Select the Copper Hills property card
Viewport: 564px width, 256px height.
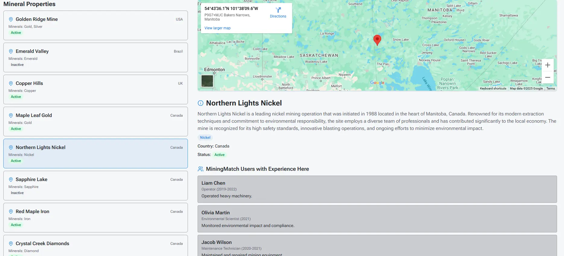click(x=95, y=89)
